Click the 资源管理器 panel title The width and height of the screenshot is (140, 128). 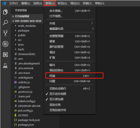[x=21, y=10]
